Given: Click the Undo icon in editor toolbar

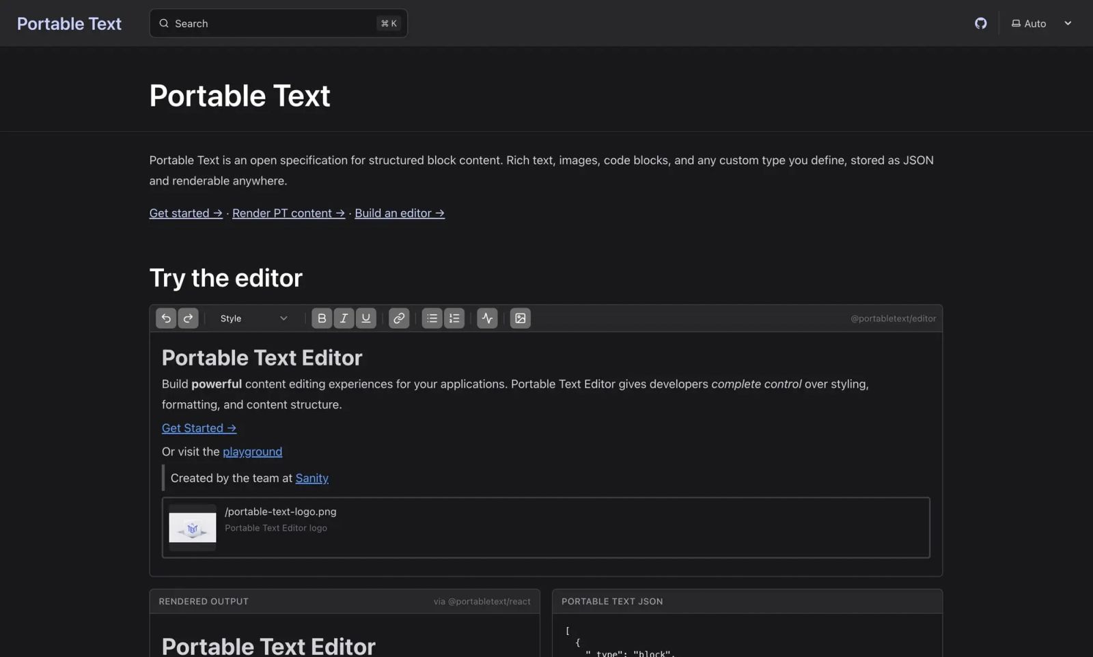Looking at the screenshot, I should 165,318.
